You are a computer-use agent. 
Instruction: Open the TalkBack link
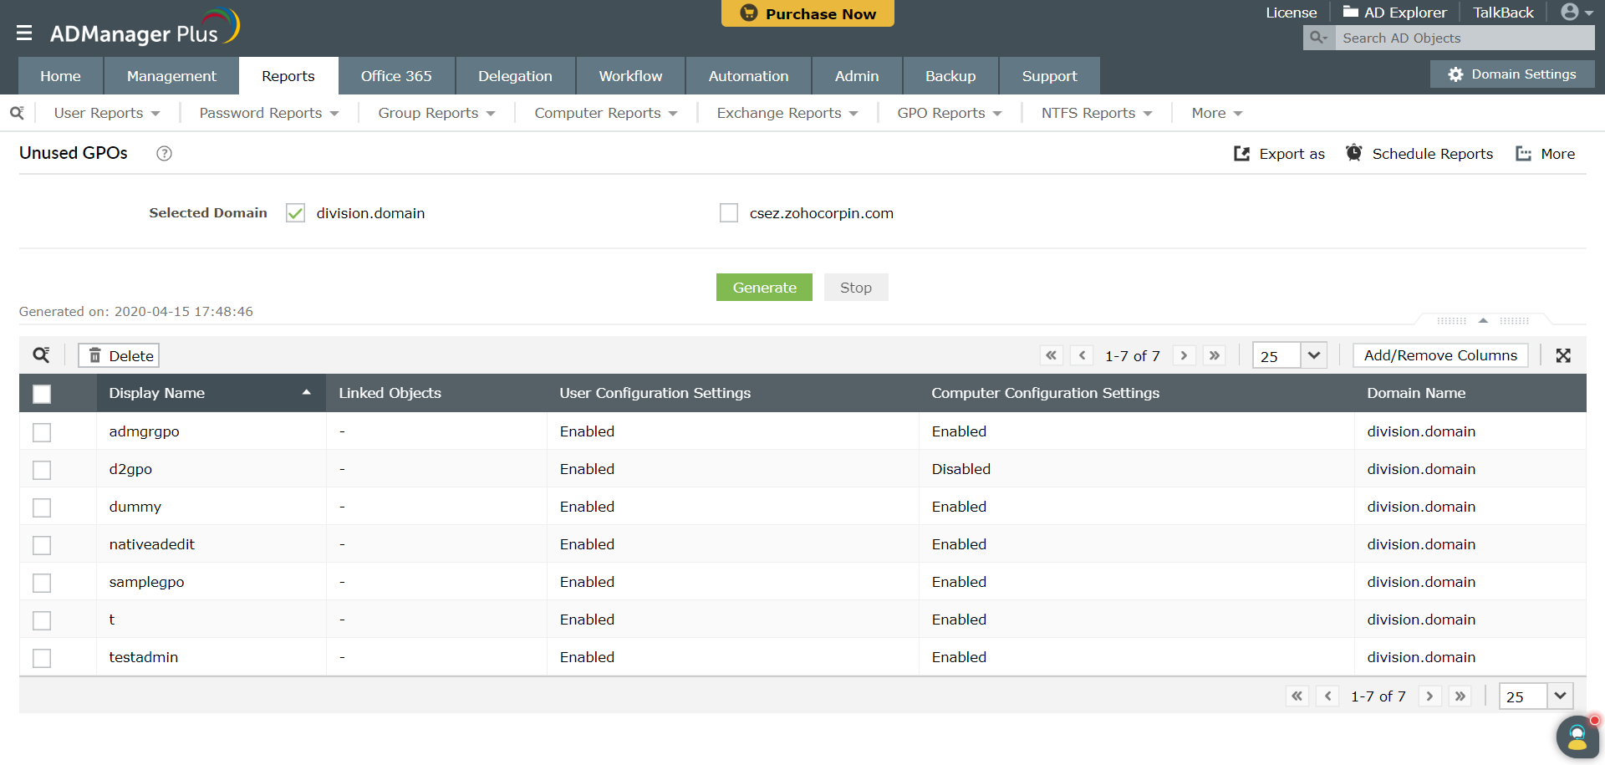(1503, 13)
